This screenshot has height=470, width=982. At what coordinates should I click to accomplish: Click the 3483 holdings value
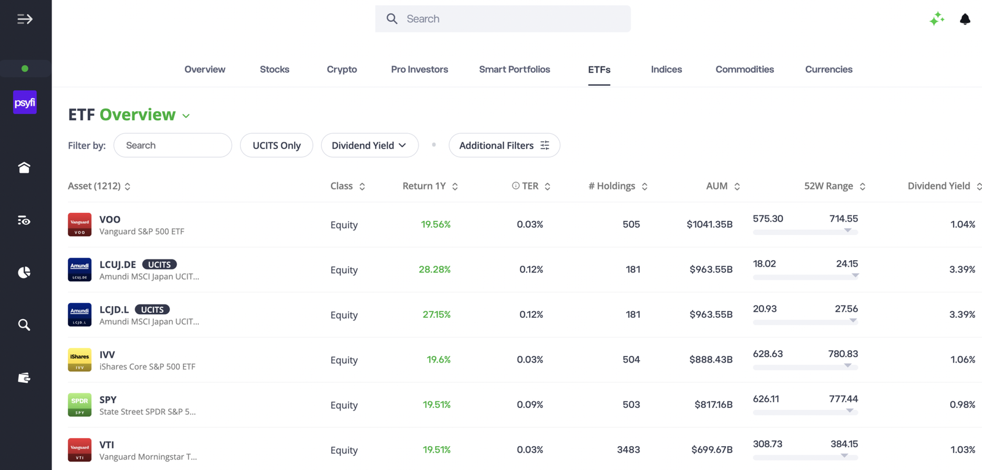[628, 450]
